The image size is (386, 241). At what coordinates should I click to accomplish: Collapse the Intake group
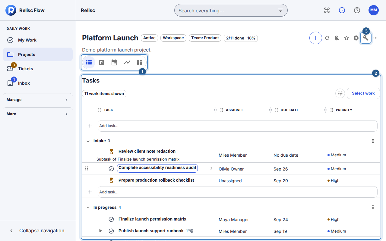pos(88,141)
